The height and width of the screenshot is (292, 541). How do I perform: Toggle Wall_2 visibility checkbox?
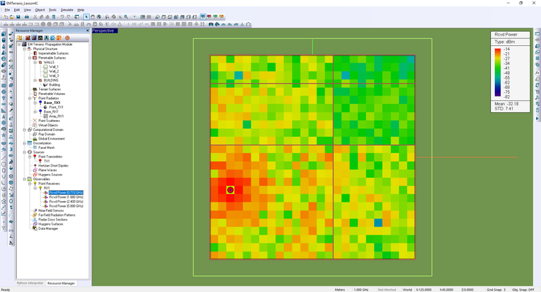pyautogui.click(x=45, y=71)
